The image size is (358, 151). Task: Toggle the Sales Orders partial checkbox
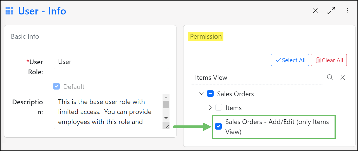[x=210, y=94]
